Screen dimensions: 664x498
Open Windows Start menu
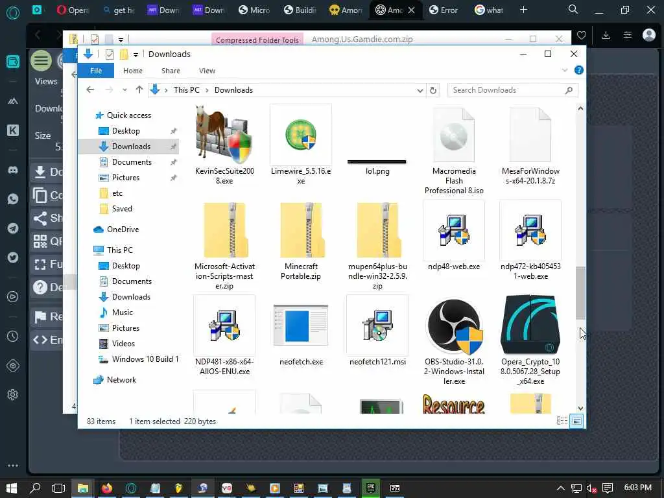(x=12, y=488)
